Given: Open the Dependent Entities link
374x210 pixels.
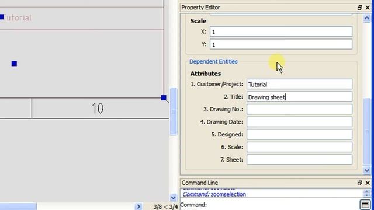Looking at the screenshot, I should click(x=213, y=61).
